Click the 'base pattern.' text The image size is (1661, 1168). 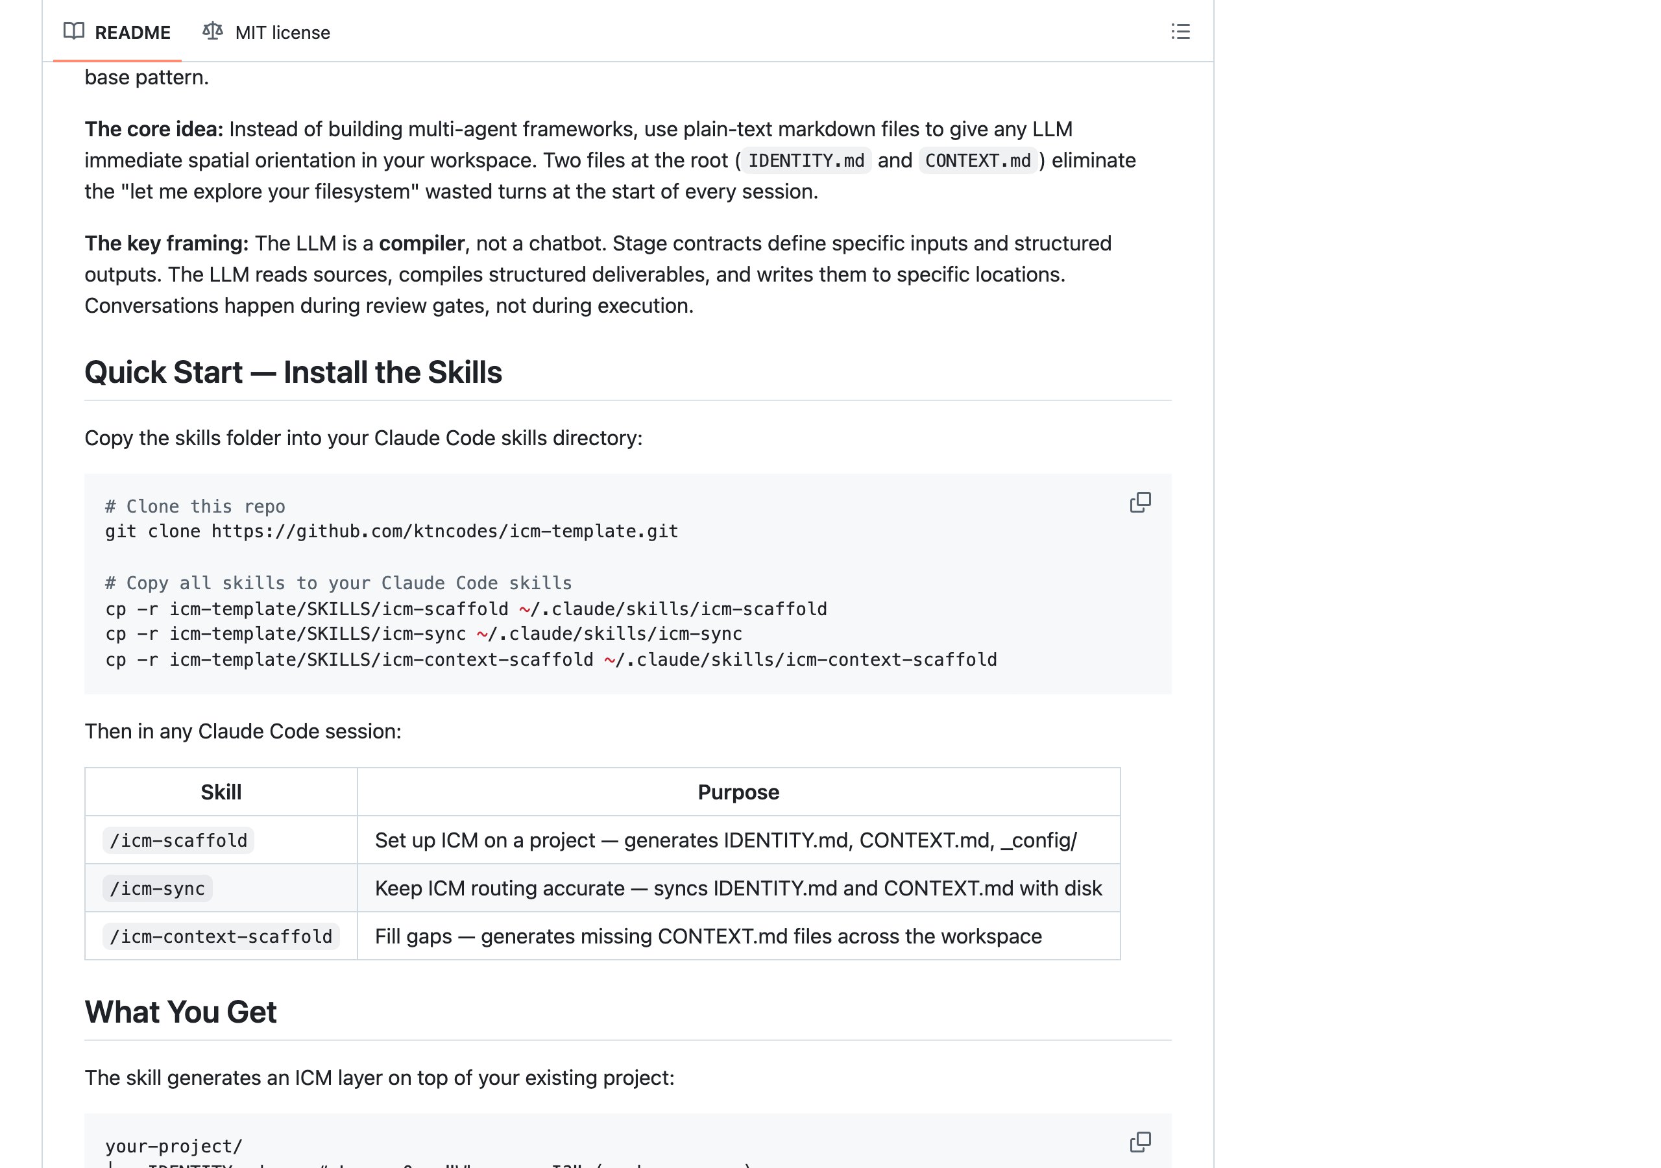click(147, 77)
